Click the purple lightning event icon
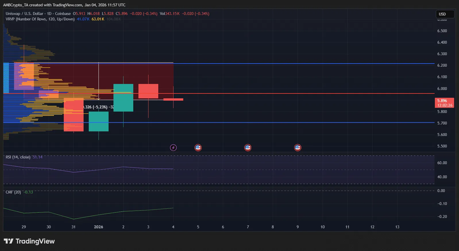 pyautogui.click(x=173, y=148)
